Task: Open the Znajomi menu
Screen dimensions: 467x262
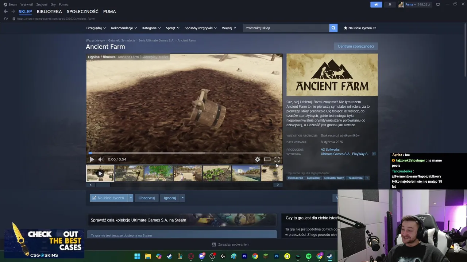Action: (42, 4)
